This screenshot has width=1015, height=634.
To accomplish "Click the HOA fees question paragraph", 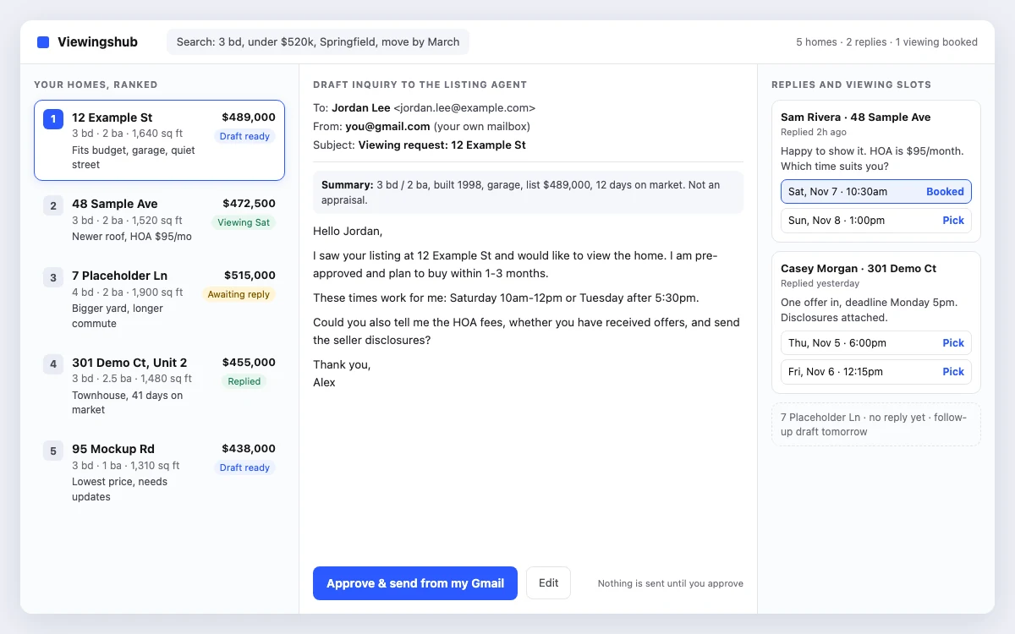I will 526,331.
